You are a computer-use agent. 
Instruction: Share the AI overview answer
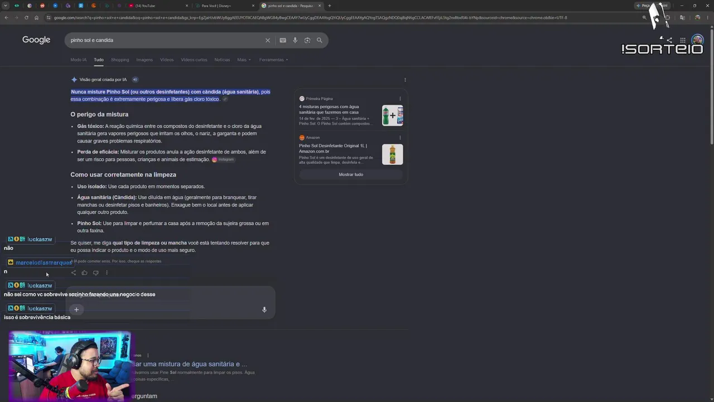[74, 273]
